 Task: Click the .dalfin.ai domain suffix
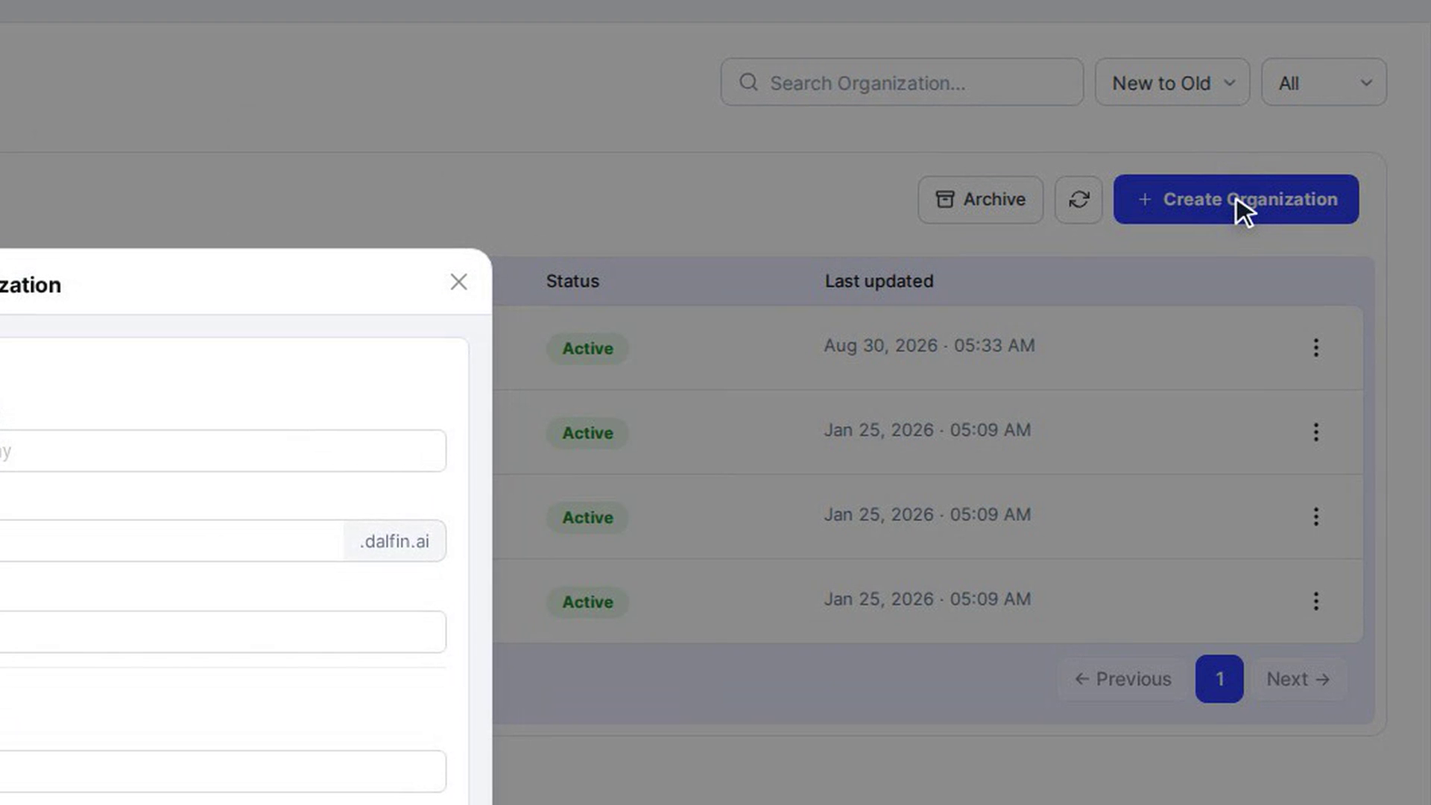click(x=395, y=541)
